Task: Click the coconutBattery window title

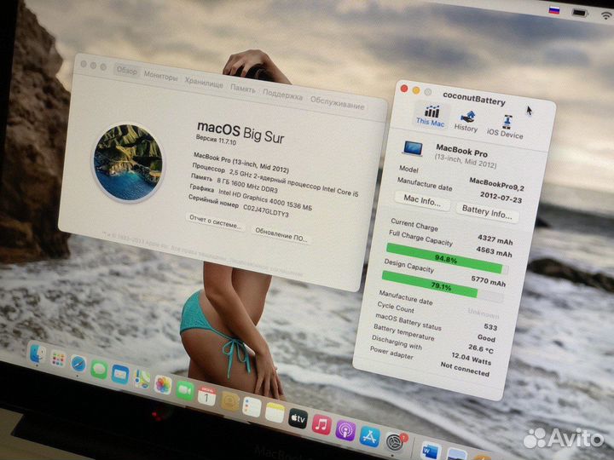Action: coord(474,99)
